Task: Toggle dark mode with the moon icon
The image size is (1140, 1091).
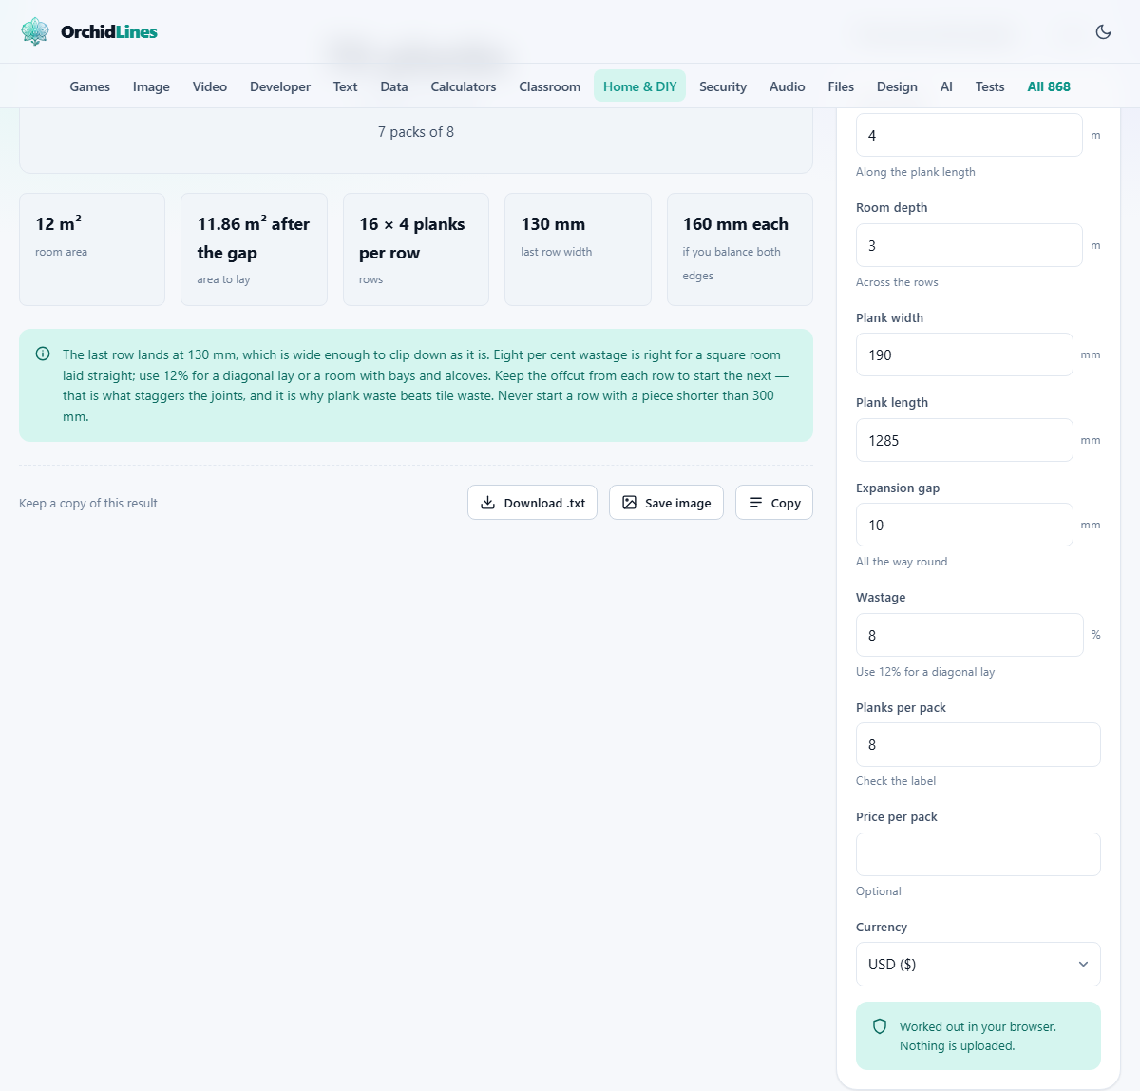Action: [1103, 31]
